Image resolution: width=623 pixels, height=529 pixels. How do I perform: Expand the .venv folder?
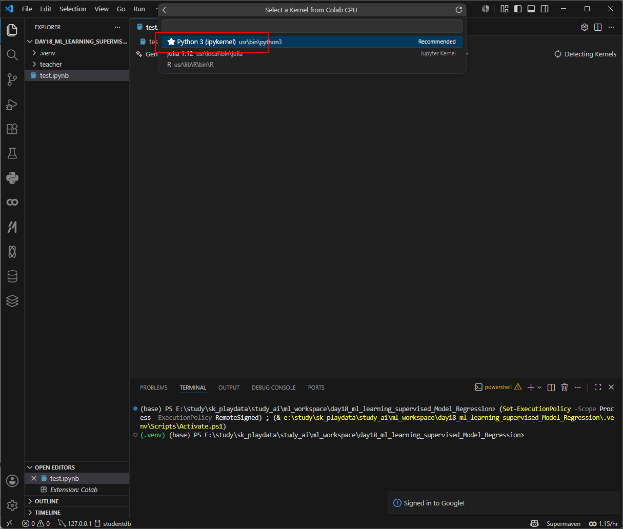pos(77,53)
